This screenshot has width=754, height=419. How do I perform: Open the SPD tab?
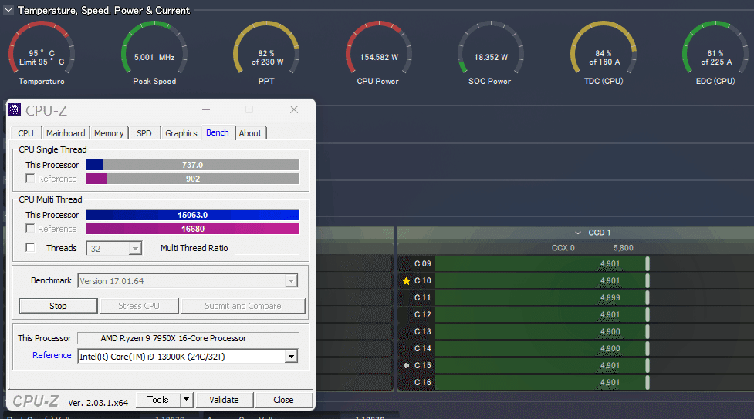[144, 133]
